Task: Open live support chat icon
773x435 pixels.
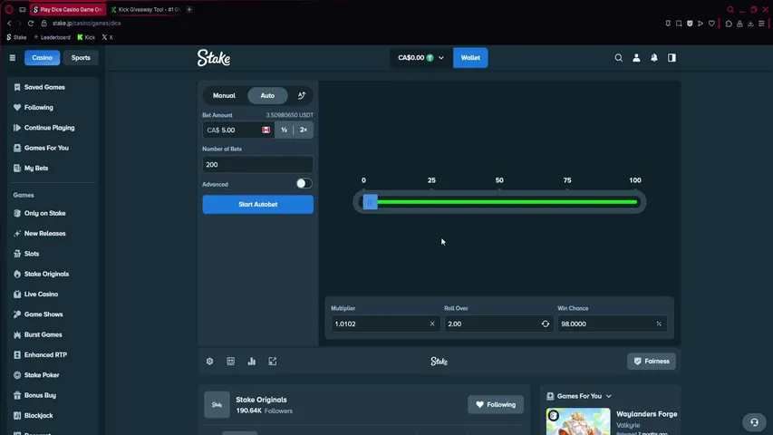Action: [754, 422]
